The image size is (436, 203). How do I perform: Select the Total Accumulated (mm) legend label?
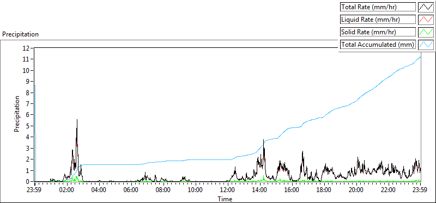[378, 45]
